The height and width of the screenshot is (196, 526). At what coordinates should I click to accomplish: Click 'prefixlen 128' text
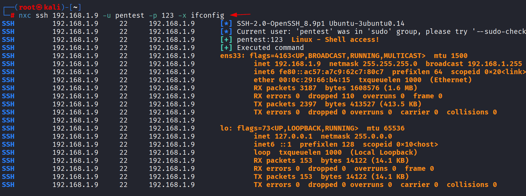coord(327,144)
